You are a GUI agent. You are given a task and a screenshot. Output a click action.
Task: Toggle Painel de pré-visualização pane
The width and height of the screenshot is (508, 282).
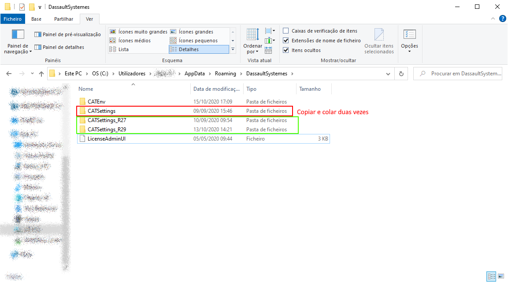(x=67, y=34)
